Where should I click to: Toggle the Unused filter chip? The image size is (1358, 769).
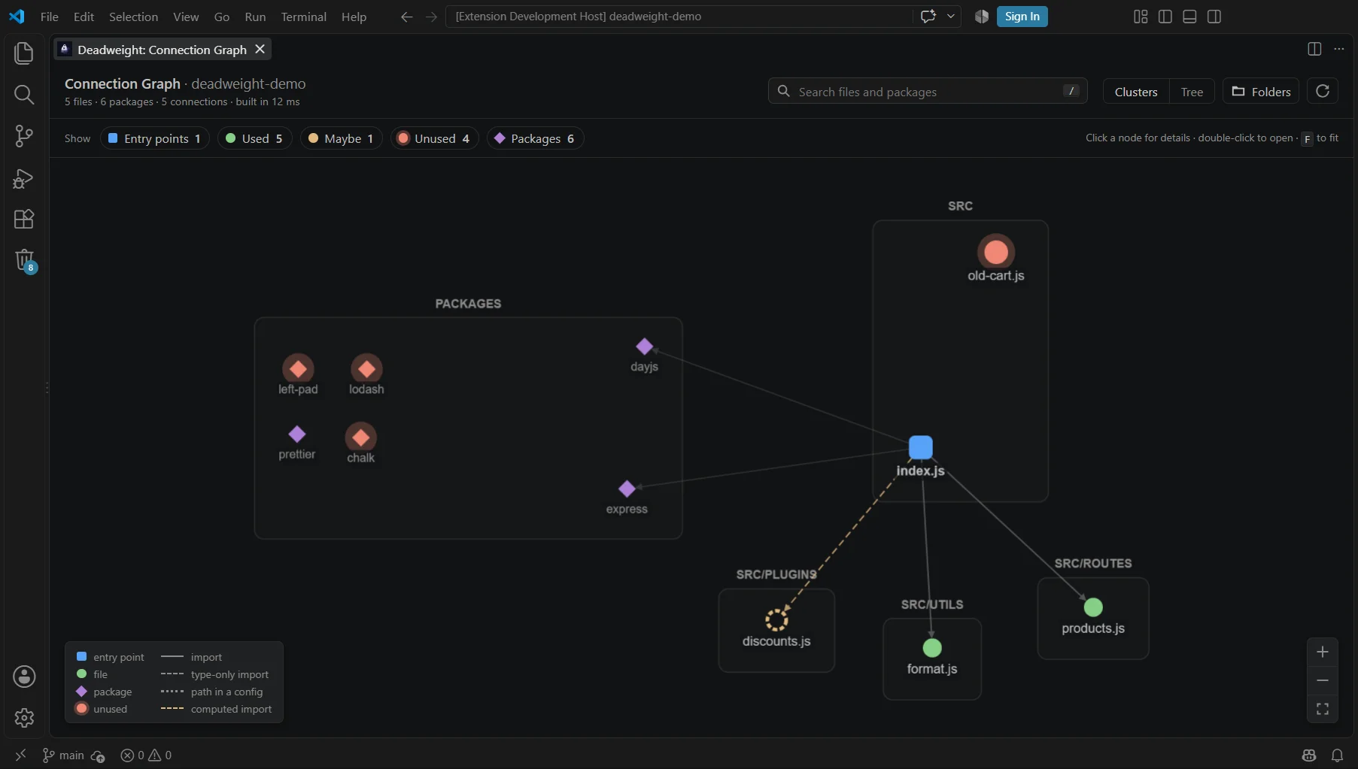click(434, 138)
